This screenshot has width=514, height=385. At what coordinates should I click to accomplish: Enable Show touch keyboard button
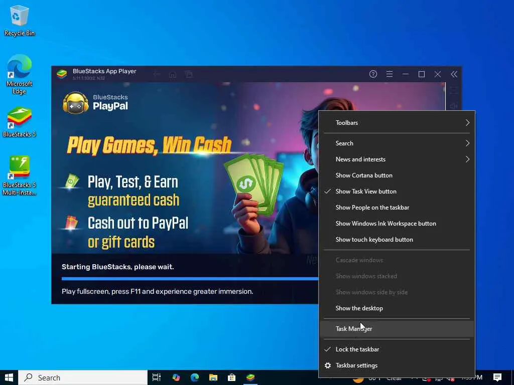[397, 240]
